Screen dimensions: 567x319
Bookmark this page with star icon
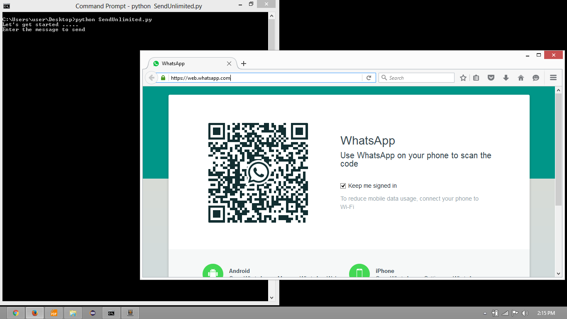click(x=463, y=78)
